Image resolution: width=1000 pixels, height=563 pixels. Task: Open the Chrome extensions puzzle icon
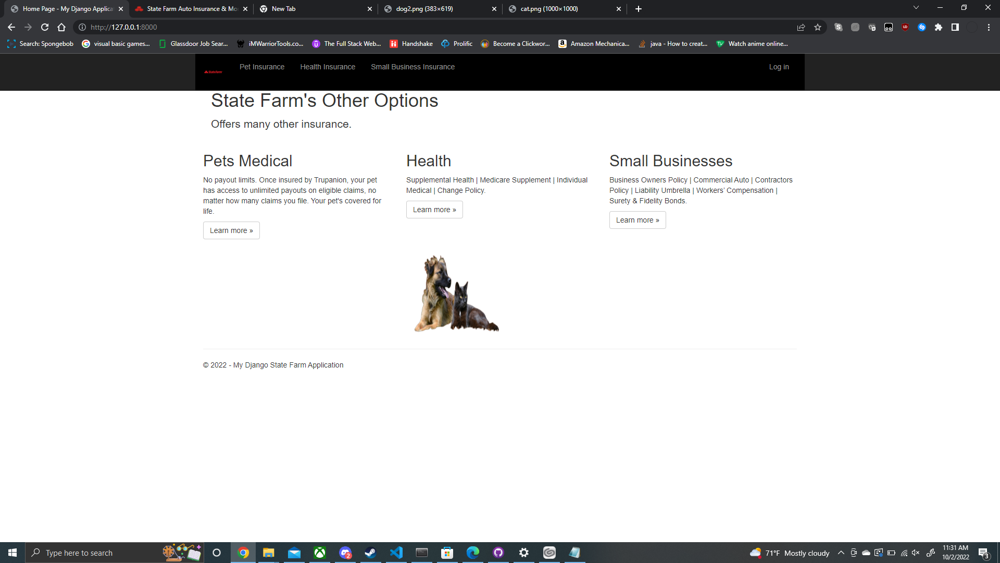[939, 27]
